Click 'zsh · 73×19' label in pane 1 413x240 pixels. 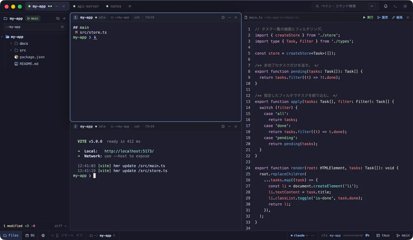tap(144, 18)
